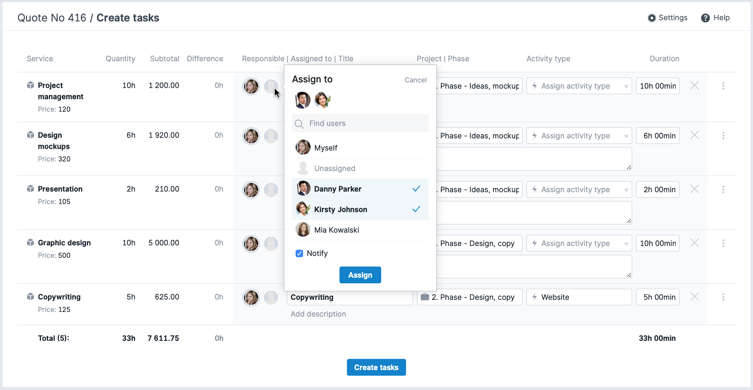The height and width of the screenshot is (390, 753).
Task: Click responsible avatar in Copywriting row
Action: 251,297
